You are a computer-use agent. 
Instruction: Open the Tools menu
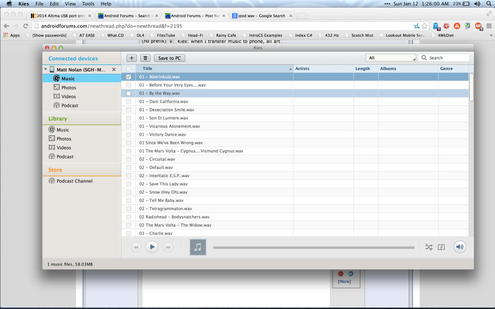88,4
